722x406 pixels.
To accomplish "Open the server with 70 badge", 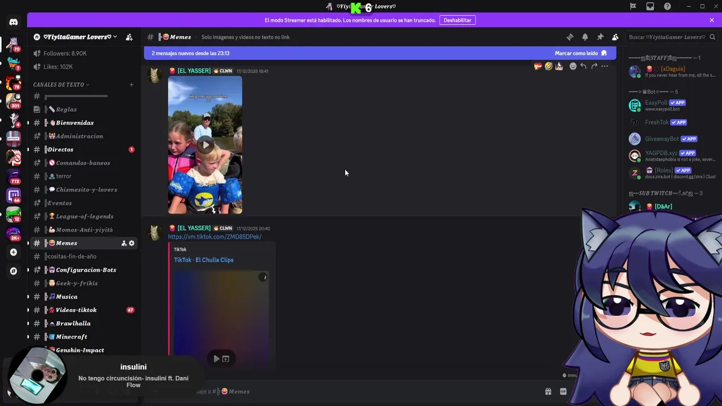I will [x=14, y=43].
